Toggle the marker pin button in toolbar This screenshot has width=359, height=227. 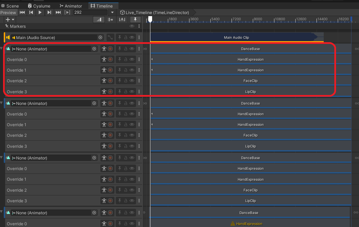[135, 20]
